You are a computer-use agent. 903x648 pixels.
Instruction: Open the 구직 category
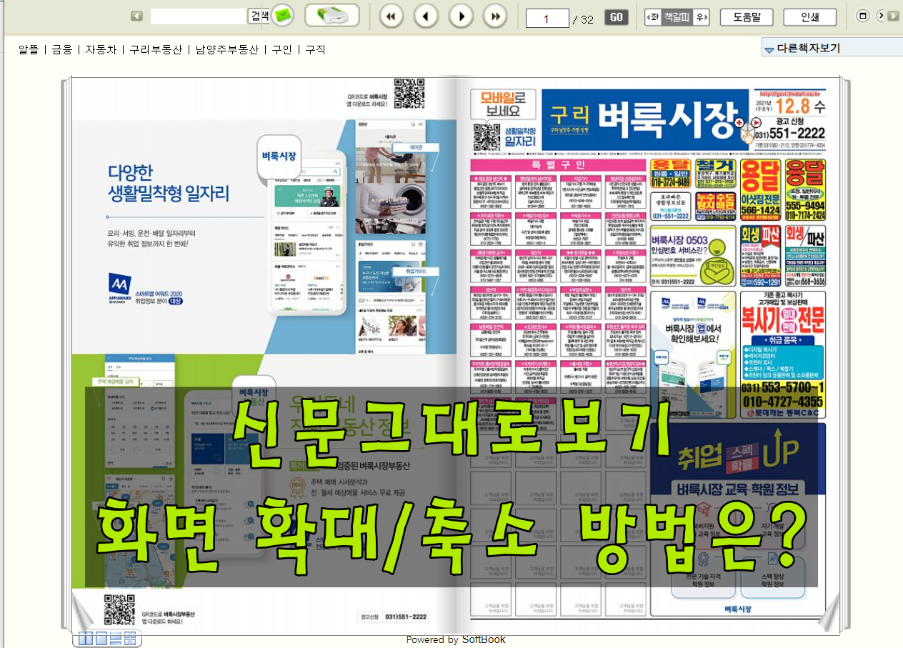point(315,50)
